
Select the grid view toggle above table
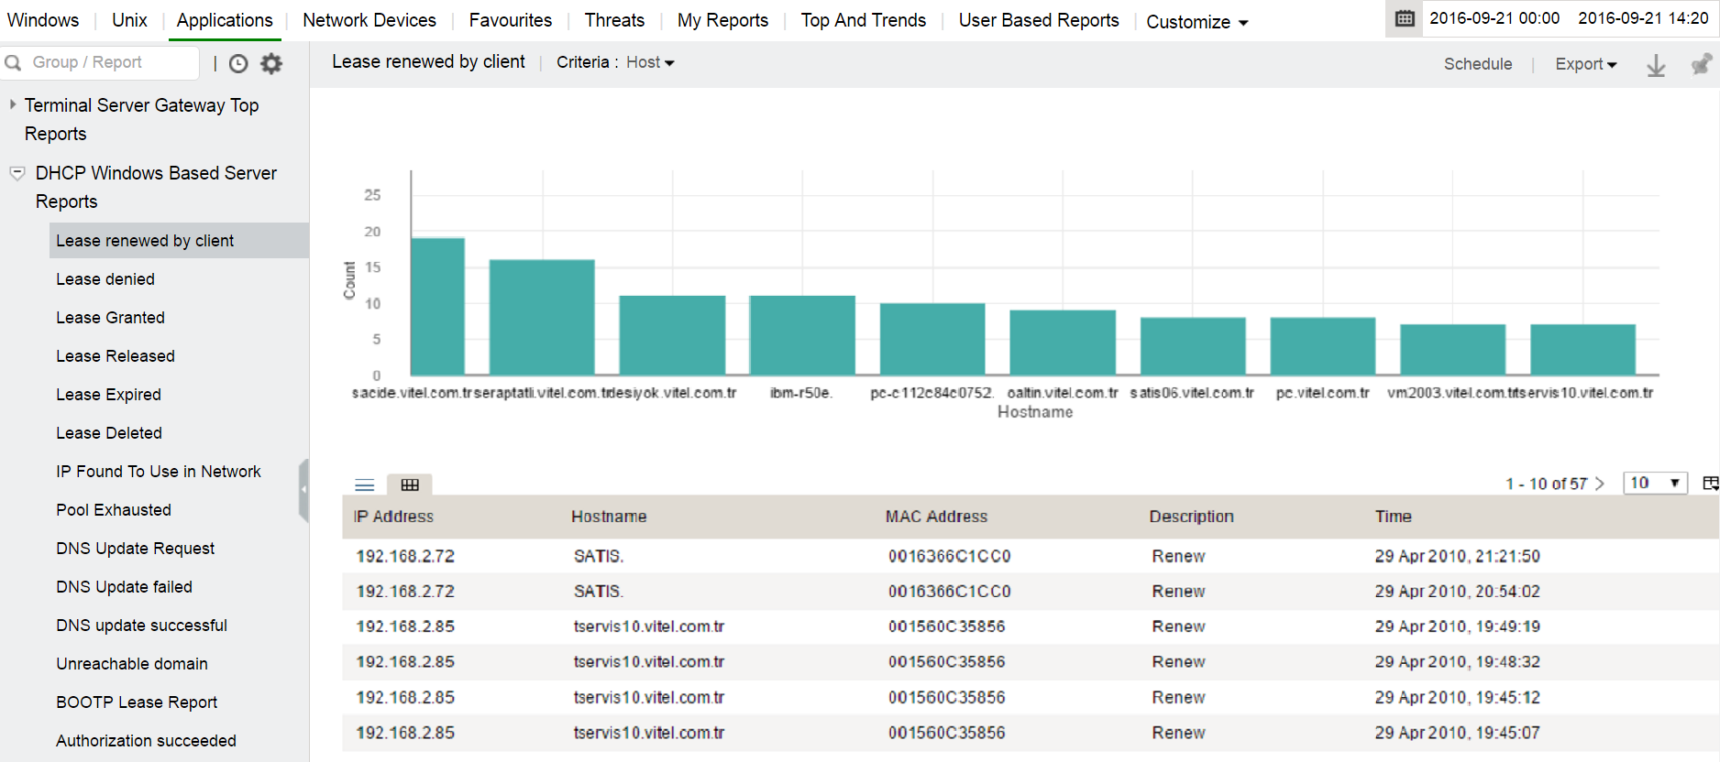click(410, 484)
